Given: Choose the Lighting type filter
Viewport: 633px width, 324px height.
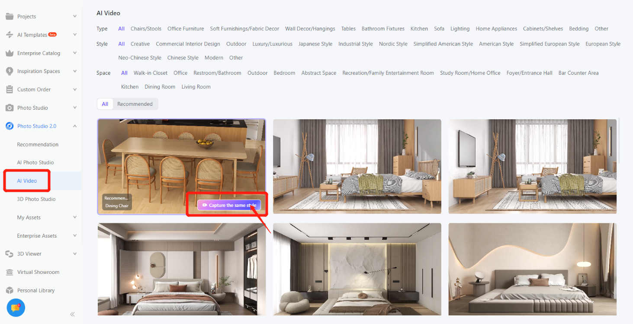Looking at the screenshot, I should click(460, 29).
